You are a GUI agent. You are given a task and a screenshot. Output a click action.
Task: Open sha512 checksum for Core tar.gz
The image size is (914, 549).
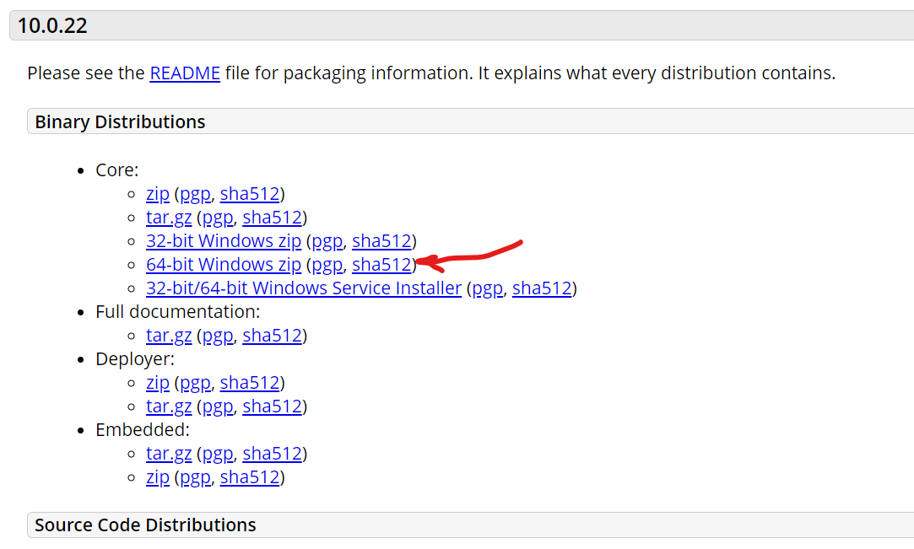(272, 218)
